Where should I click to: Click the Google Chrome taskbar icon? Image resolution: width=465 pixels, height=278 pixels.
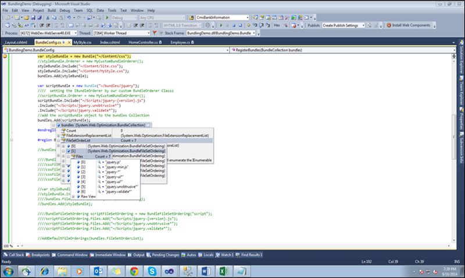tap(133, 270)
